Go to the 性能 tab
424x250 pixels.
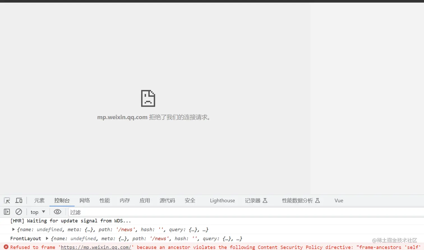[105, 200]
